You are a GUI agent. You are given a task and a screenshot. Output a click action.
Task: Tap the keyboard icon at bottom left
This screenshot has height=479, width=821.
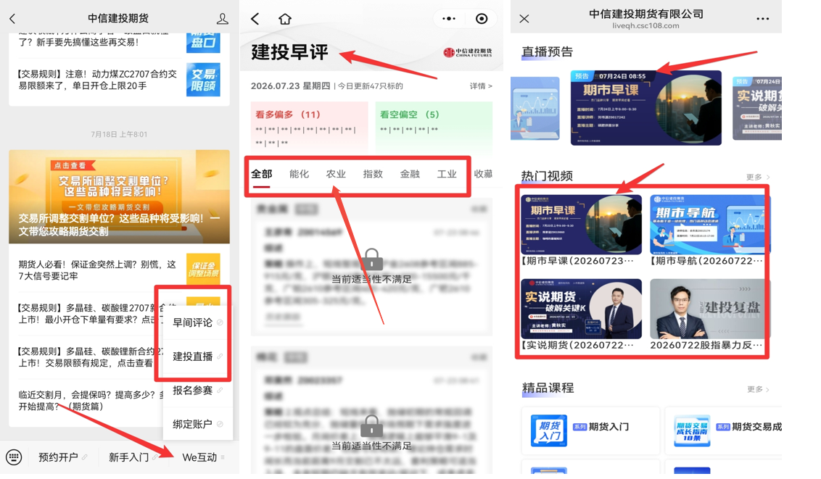14,457
